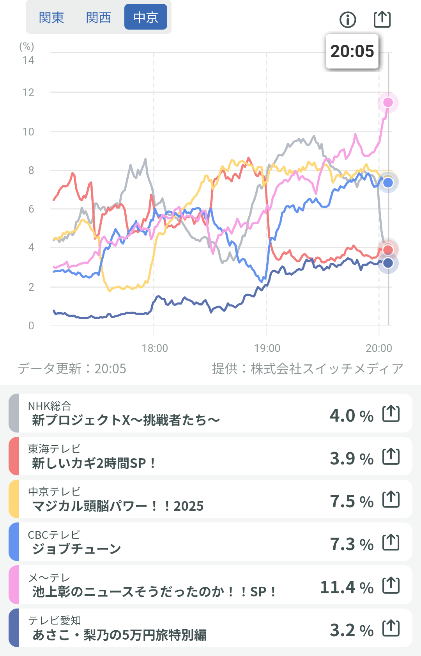
Task: Tap the 20:05 time tooltip
Action: pyautogui.click(x=352, y=51)
